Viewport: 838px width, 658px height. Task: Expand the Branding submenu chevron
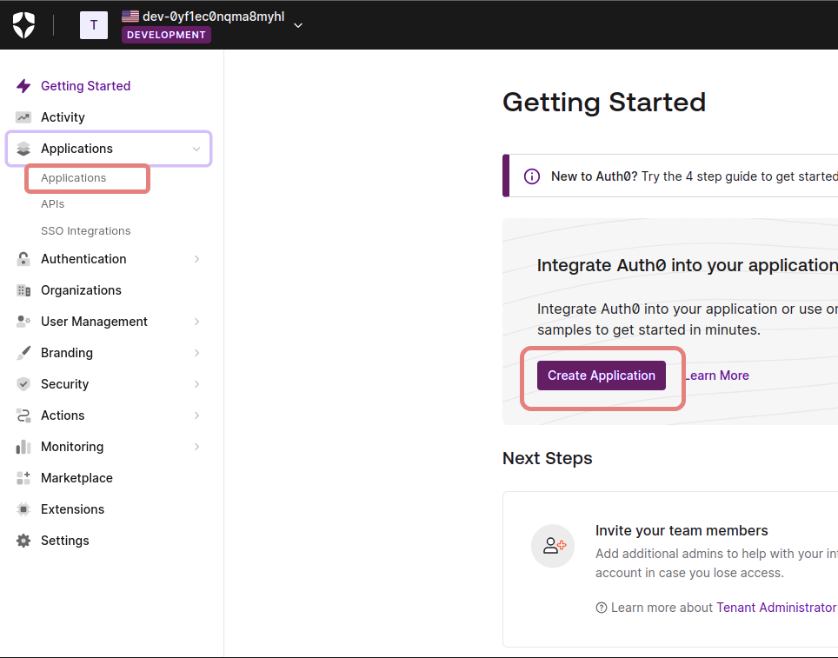tap(196, 353)
